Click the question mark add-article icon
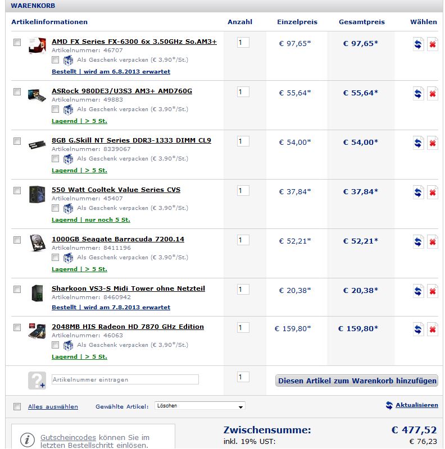The height and width of the screenshot is (449, 445). click(x=37, y=381)
